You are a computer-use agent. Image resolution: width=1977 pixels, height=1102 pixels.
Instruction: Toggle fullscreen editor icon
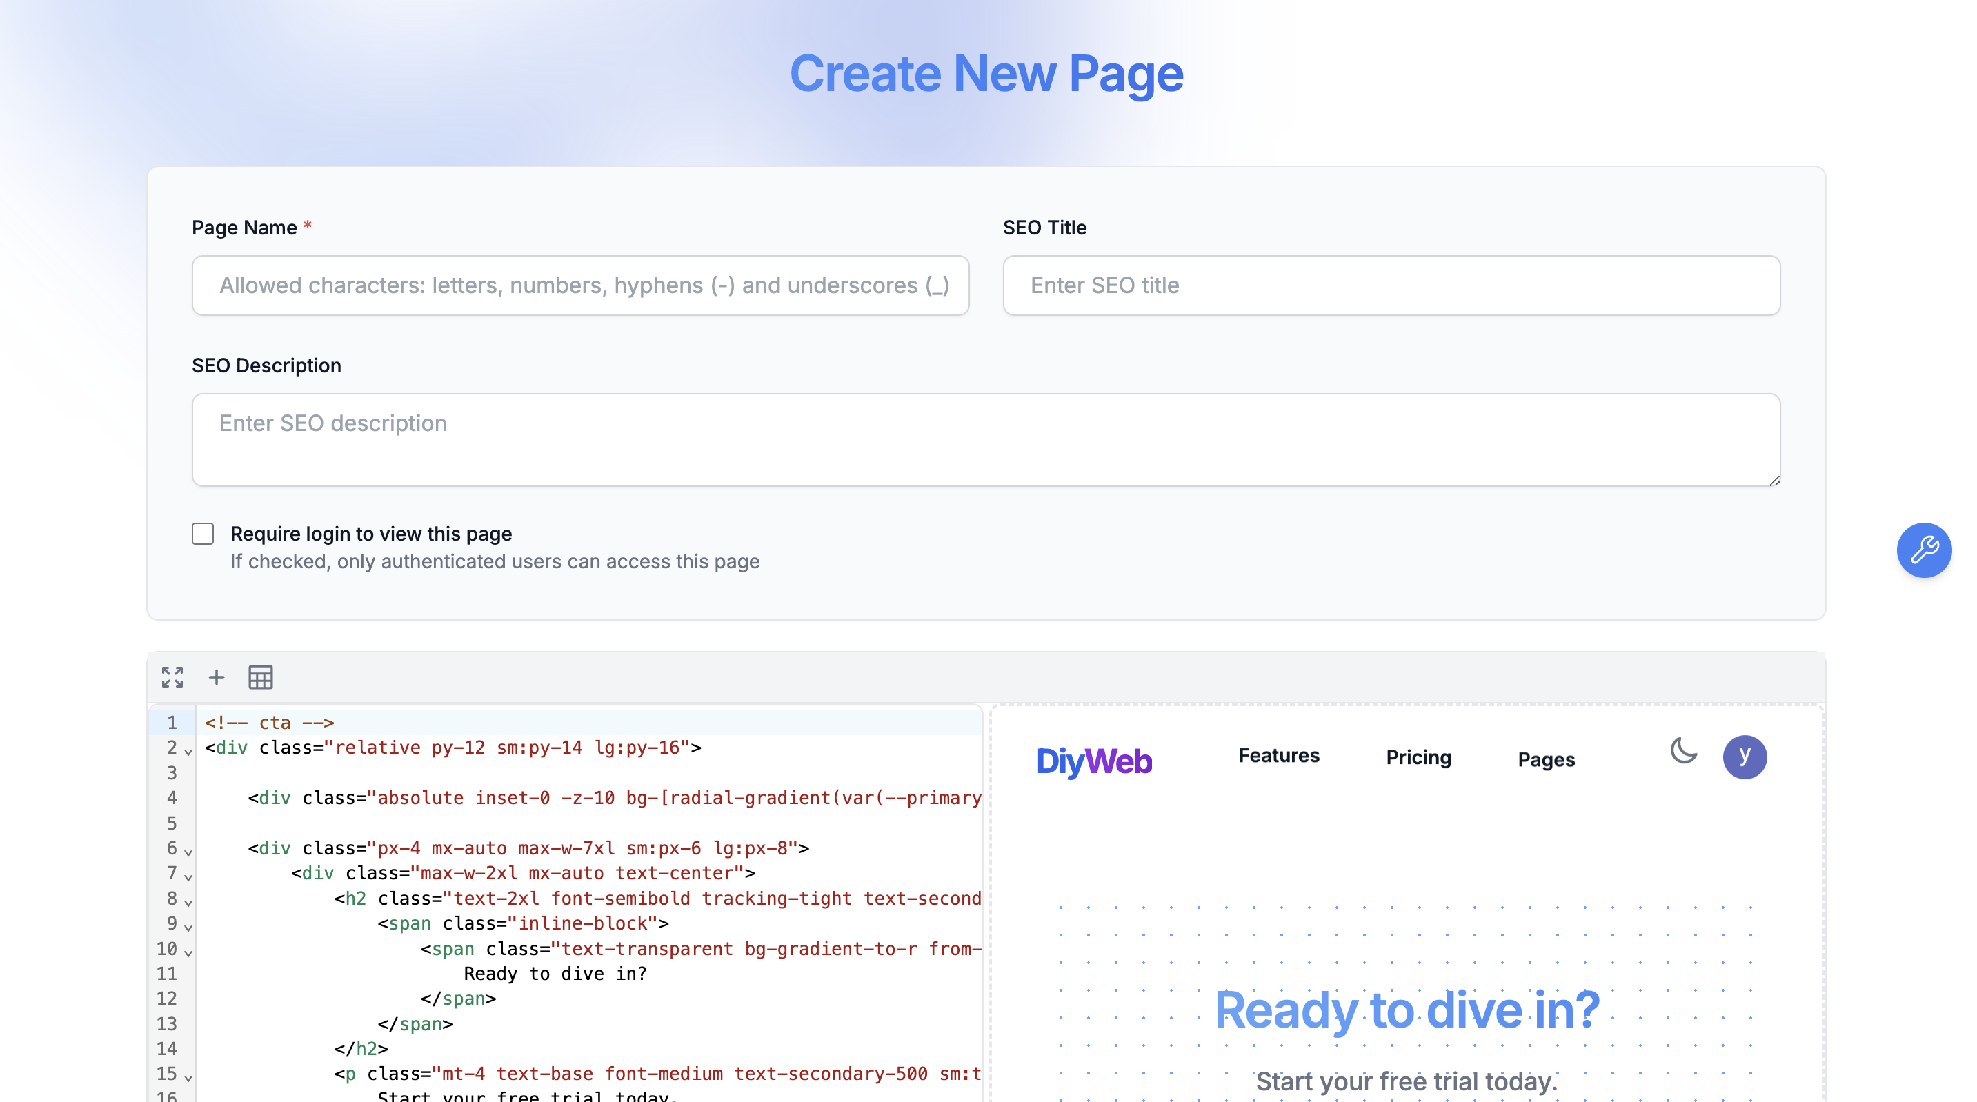pyautogui.click(x=172, y=677)
